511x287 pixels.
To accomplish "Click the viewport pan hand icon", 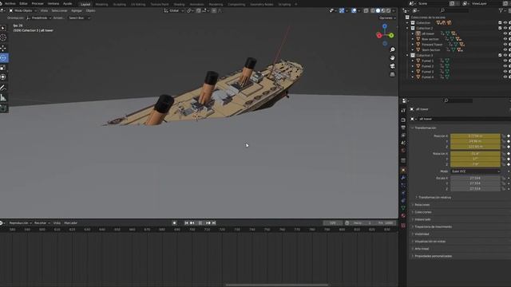I will pos(392,57).
